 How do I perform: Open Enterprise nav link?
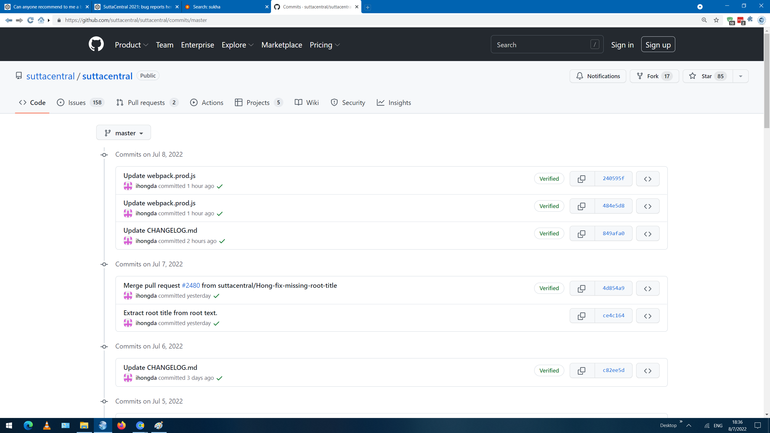pos(197,45)
